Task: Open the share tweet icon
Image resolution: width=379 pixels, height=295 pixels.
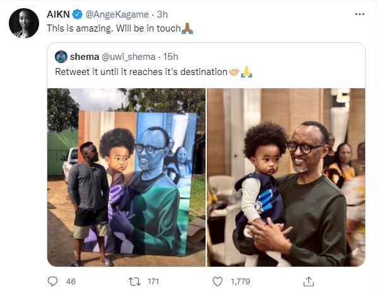Action: point(308,281)
